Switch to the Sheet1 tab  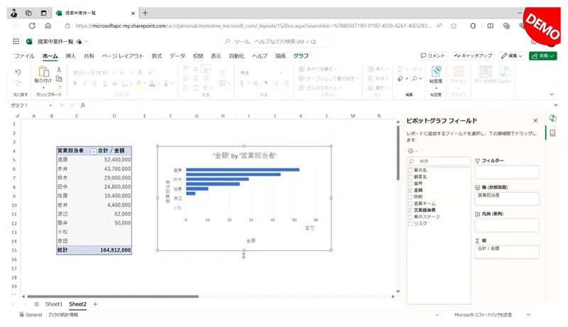54,304
